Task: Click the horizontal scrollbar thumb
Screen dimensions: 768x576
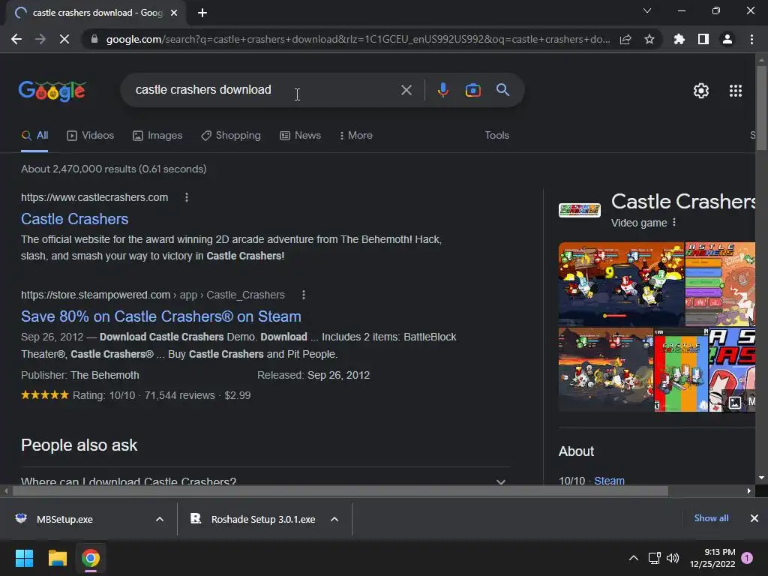Action: pos(340,490)
